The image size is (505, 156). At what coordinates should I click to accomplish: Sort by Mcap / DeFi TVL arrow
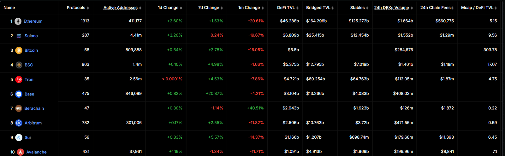point(496,8)
